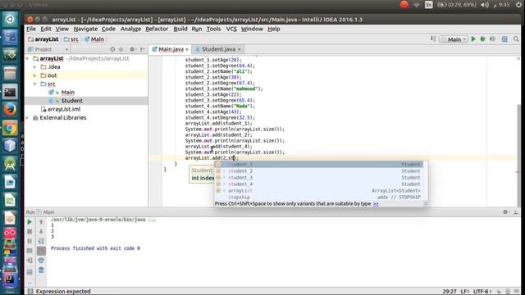Click the Make Project build icon
This screenshot has width=525, height=295.
433,39
